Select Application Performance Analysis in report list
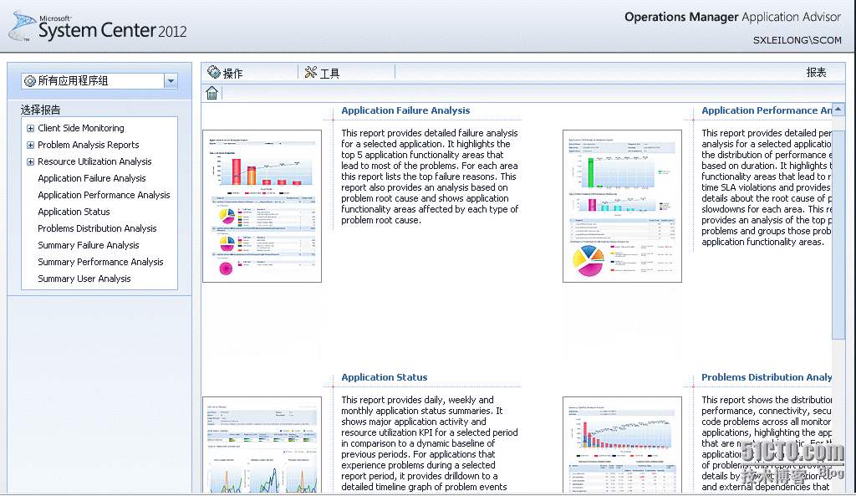 point(104,195)
